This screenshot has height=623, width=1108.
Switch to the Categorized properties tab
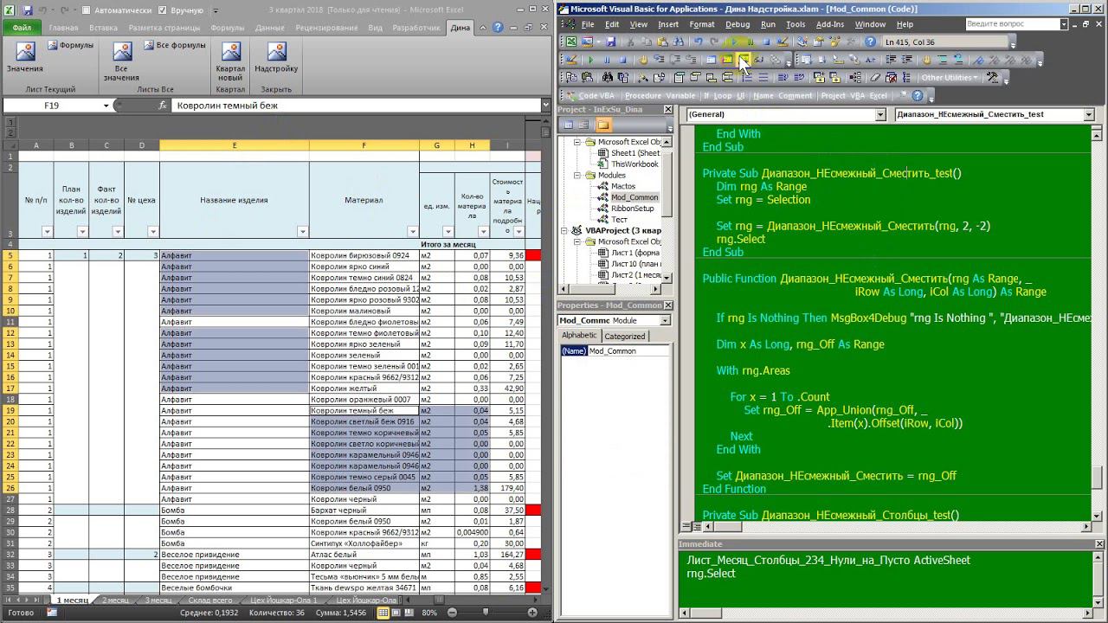[624, 336]
